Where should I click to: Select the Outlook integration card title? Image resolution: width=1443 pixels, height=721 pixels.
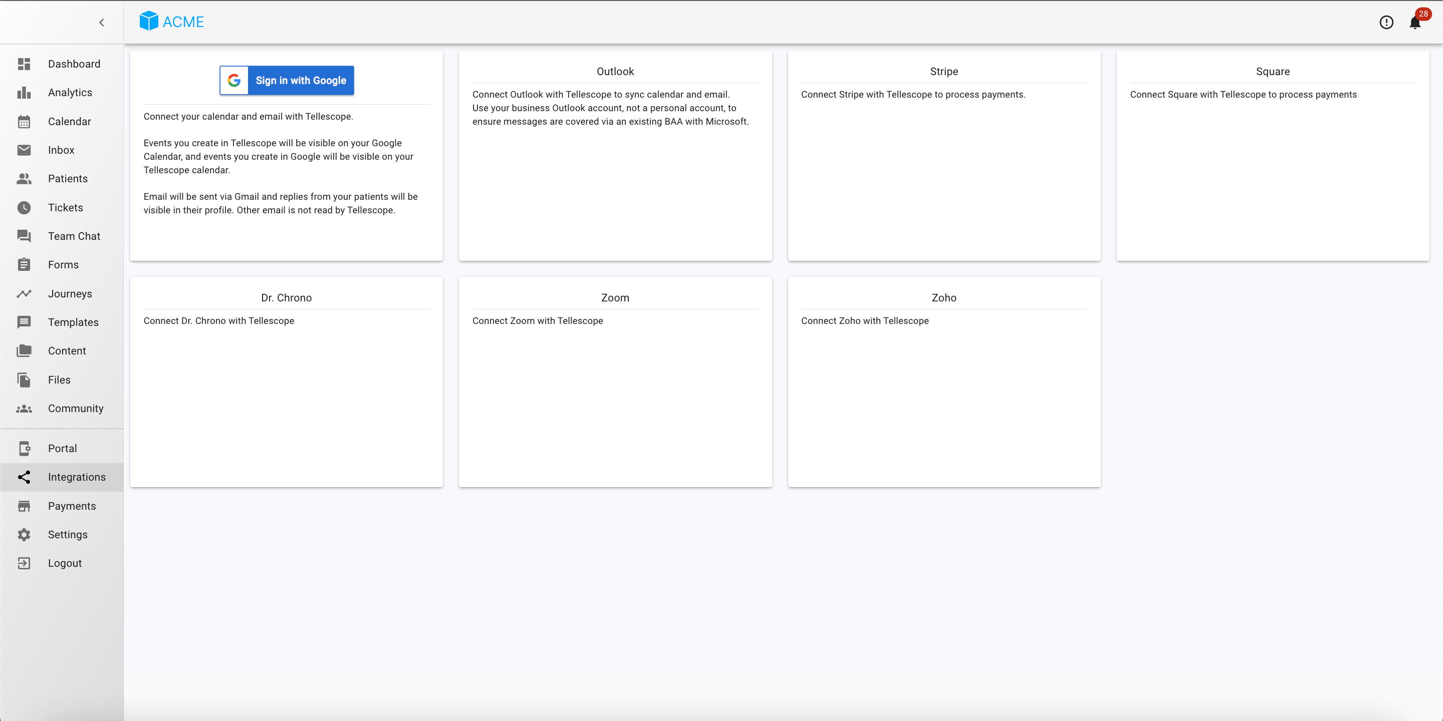click(615, 72)
